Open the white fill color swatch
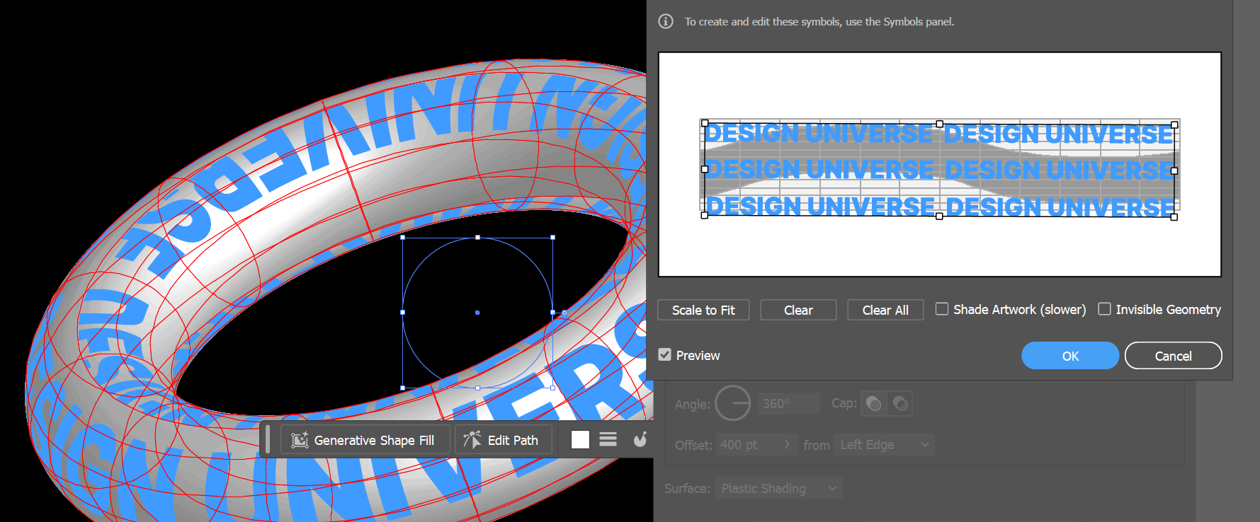Image resolution: width=1260 pixels, height=522 pixels. 580,440
